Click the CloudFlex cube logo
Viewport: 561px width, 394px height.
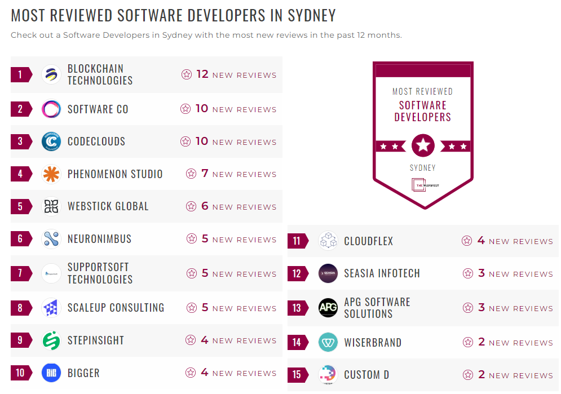pos(328,241)
